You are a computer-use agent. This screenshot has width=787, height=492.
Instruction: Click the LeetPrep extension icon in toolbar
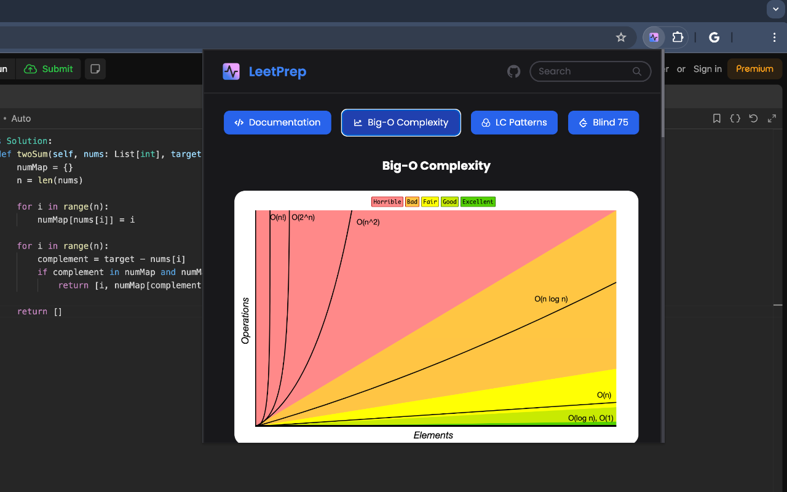point(654,38)
